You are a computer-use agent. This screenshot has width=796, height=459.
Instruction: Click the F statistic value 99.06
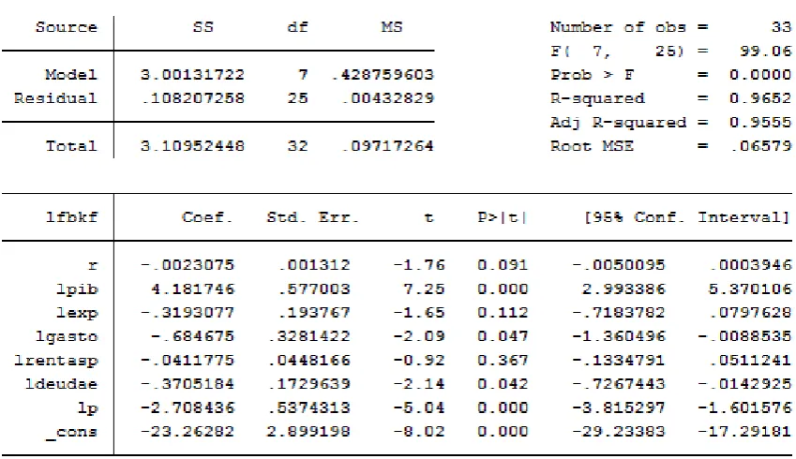point(766,51)
